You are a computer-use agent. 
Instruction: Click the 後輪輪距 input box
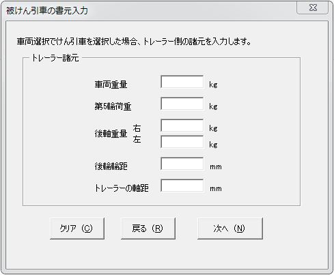coord(182,164)
